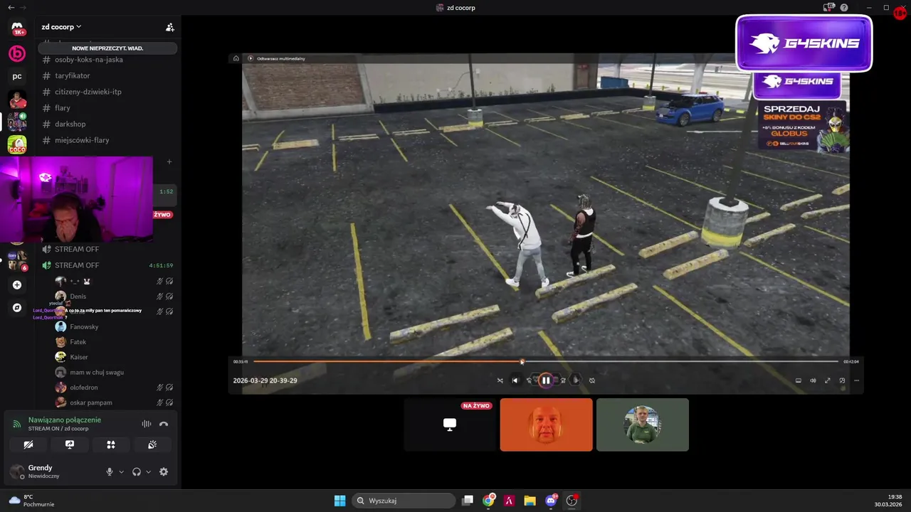Open Discord user settings gear
The image size is (911, 512).
click(x=164, y=471)
